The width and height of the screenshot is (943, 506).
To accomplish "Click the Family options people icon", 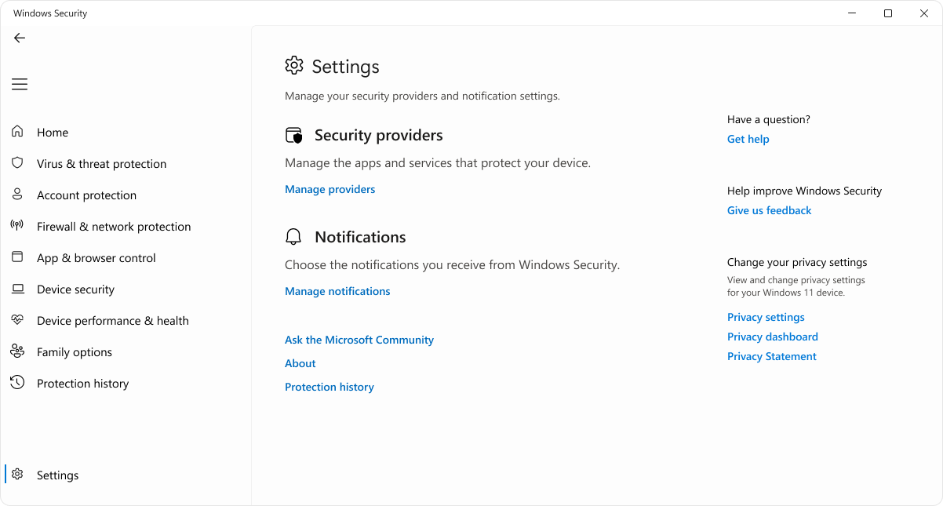I will coord(16,351).
